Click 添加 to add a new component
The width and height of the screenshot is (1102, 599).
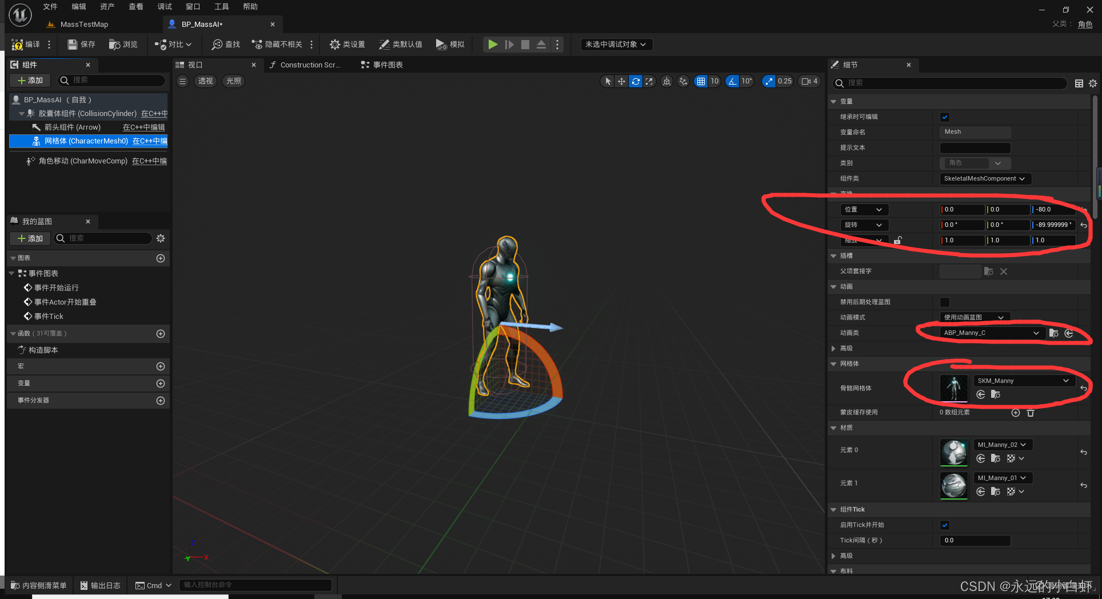[x=30, y=80]
